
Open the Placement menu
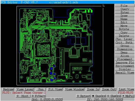[x=124, y=59]
